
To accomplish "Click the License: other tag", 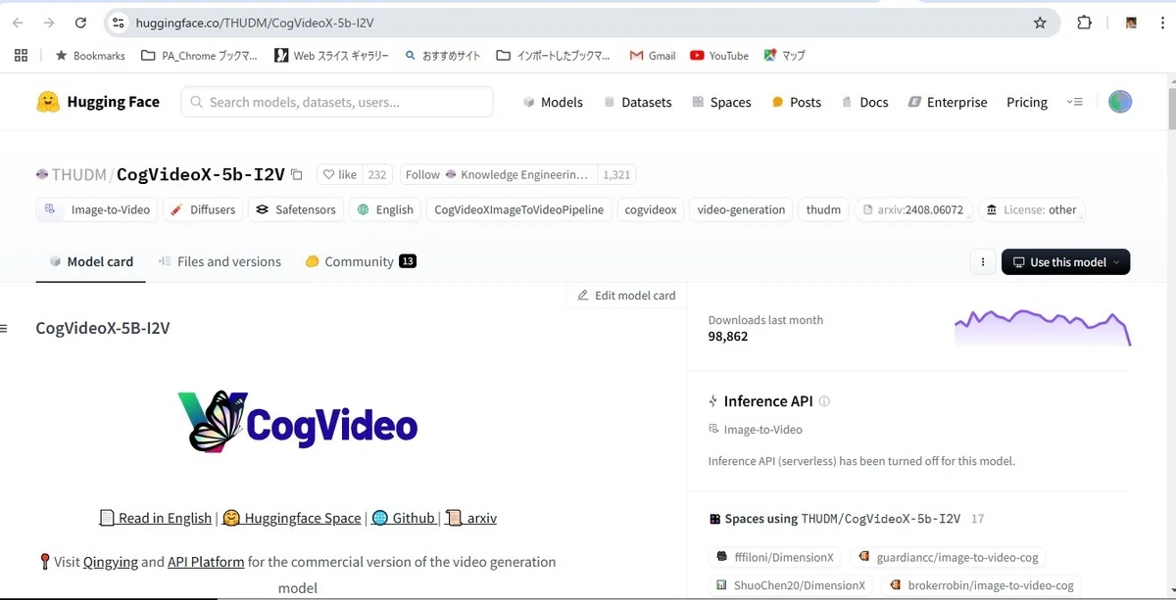I will click(x=1031, y=209).
